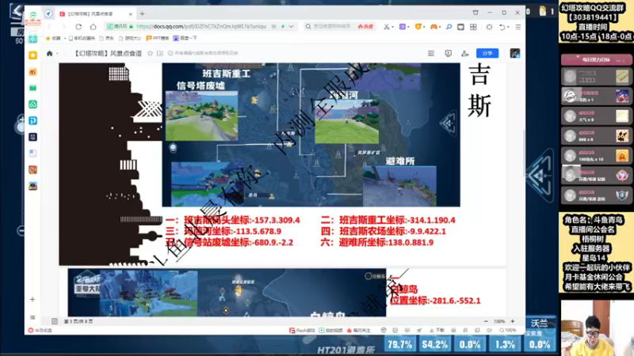Zoom in the PDF with plus
Viewport: 634px width, 356px height.
point(513,321)
